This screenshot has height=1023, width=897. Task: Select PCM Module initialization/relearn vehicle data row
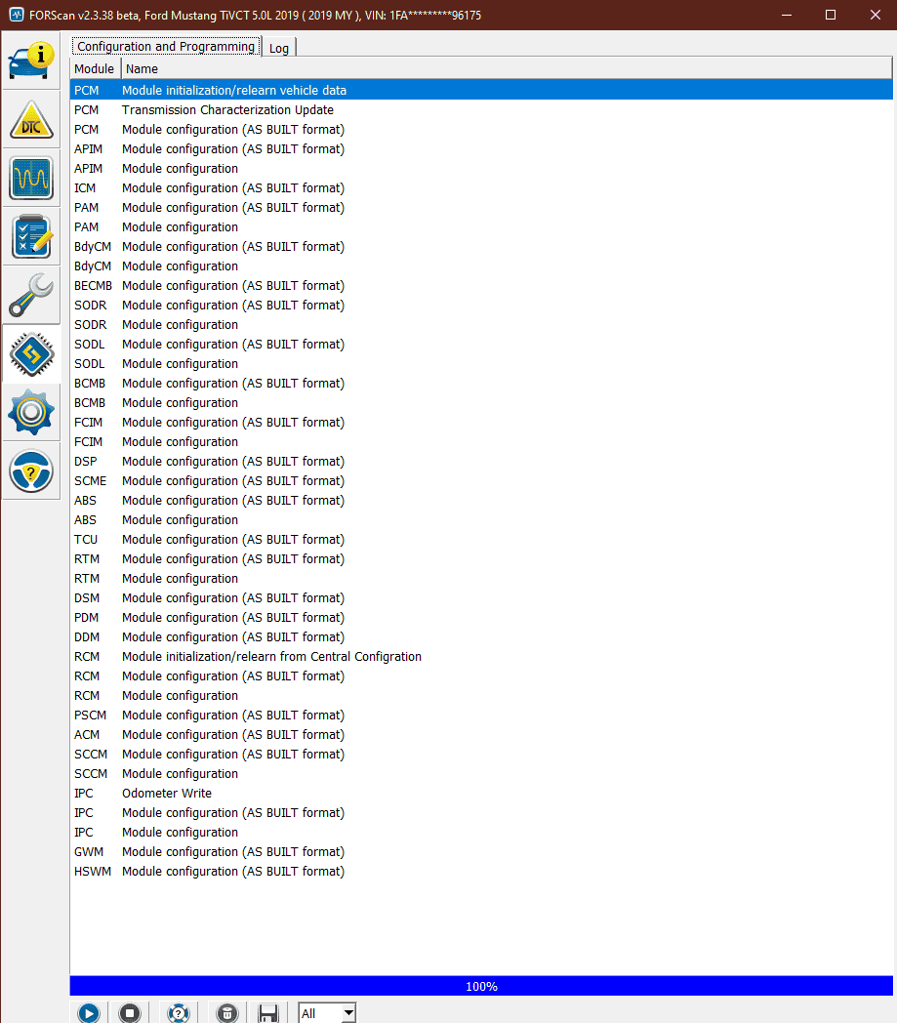[481, 90]
